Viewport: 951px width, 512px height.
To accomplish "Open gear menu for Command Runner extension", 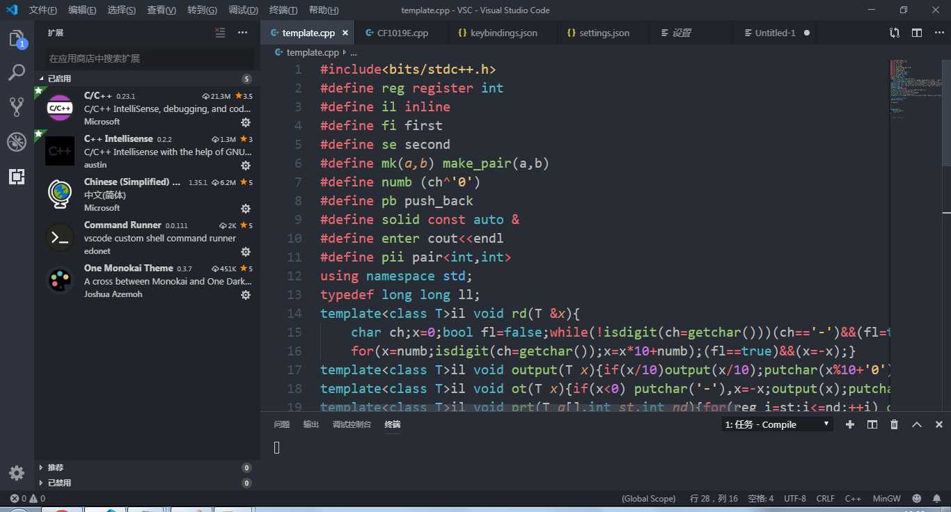I will coord(245,252).
